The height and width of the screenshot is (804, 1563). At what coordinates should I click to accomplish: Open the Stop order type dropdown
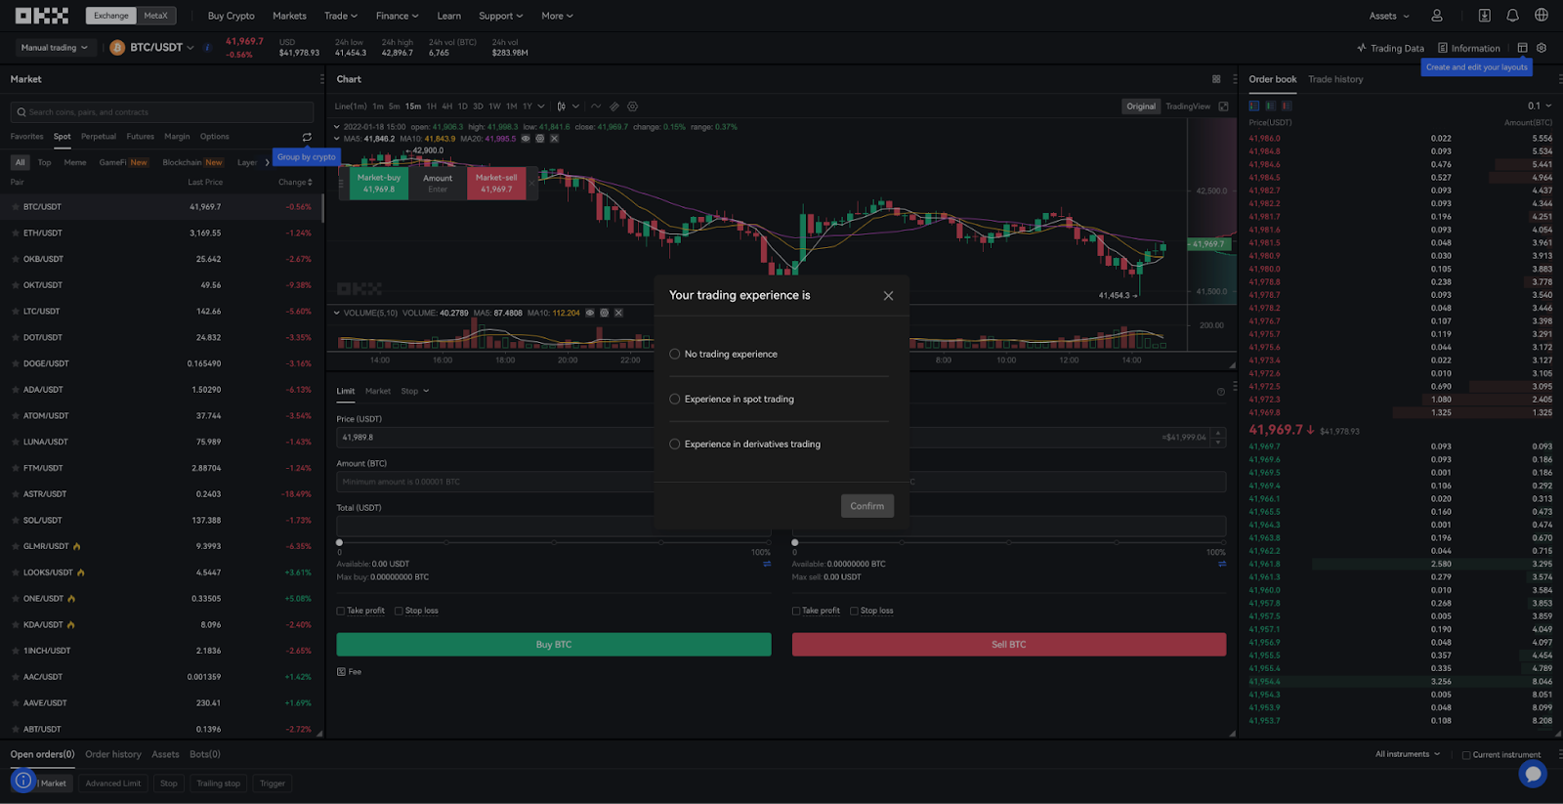click(x=415, y=392)
